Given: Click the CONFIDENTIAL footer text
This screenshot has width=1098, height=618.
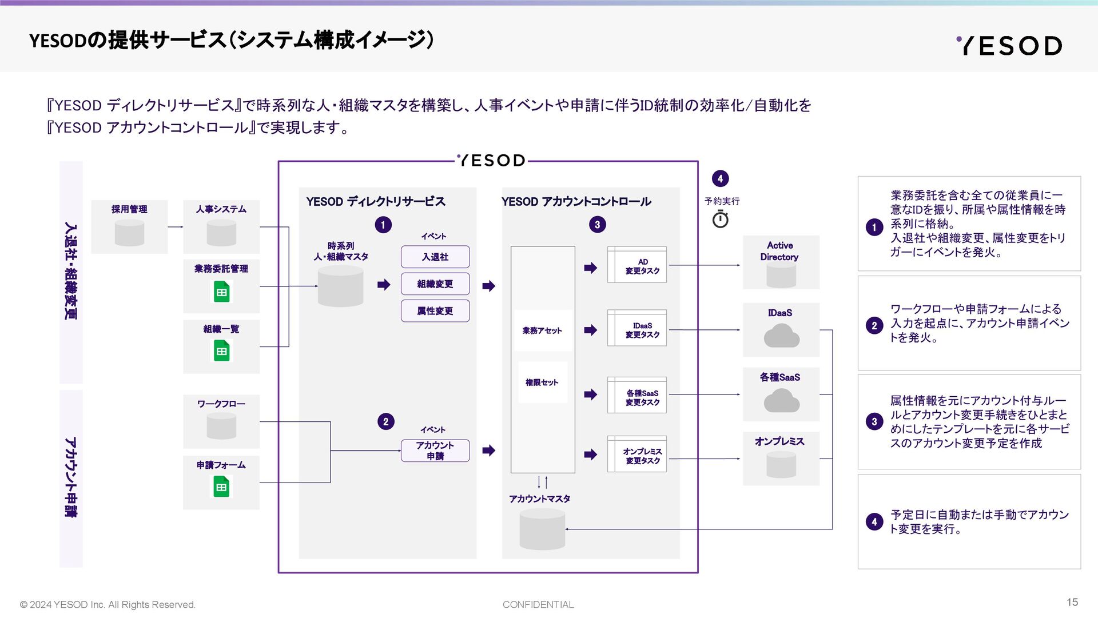Looking at the screenshot, I should click(538, 605).
